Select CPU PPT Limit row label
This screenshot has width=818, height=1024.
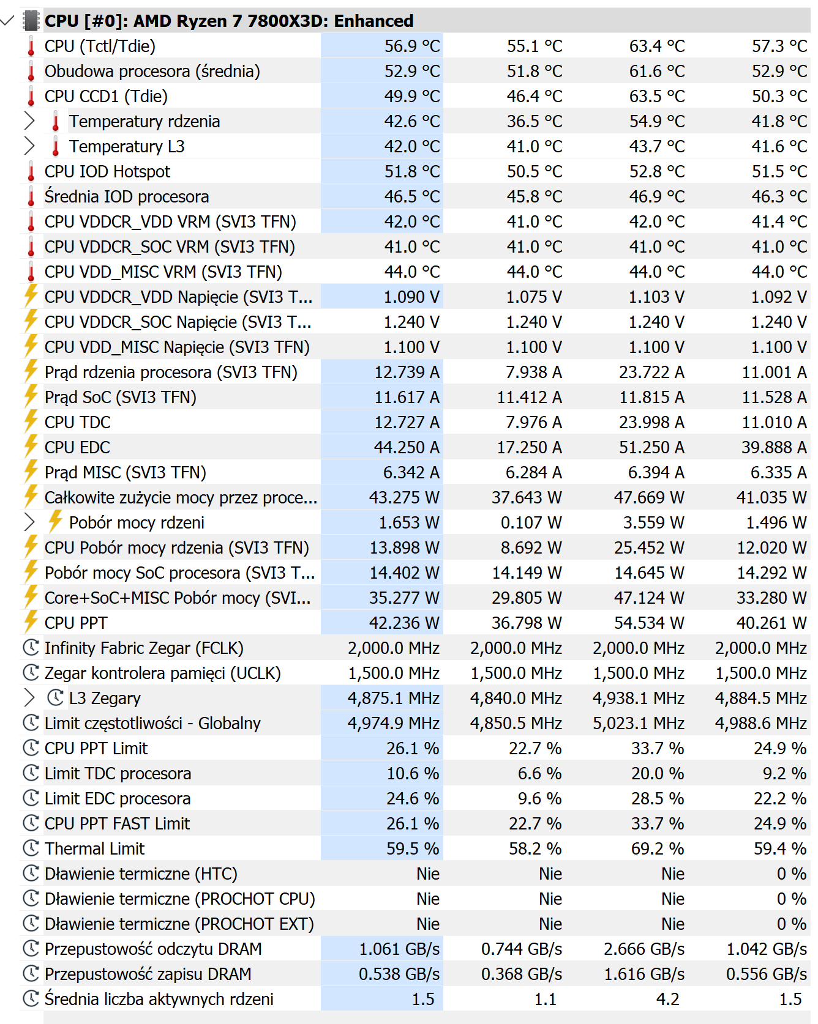(x=96, y=748)
